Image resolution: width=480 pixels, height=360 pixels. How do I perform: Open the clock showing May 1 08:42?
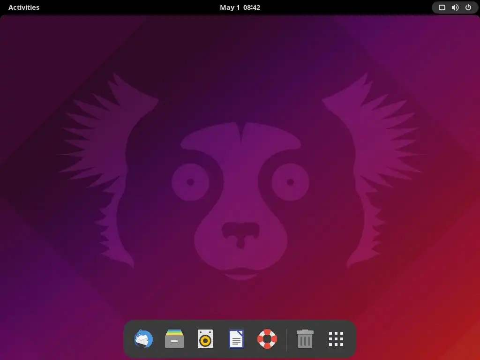tap(240, 7)
